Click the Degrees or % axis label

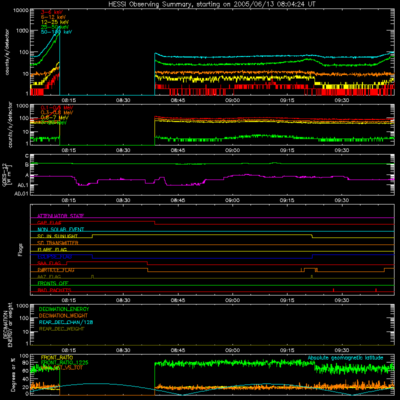[x=13, y=374]
